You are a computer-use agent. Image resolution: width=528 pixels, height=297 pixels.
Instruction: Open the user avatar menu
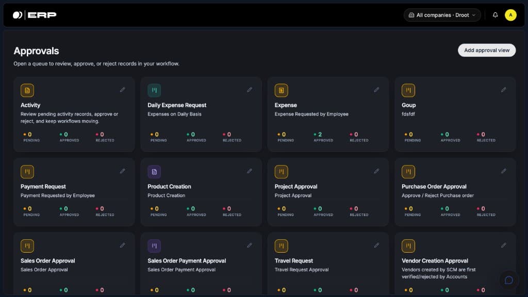pyautogui.click(x=510, y=15)
